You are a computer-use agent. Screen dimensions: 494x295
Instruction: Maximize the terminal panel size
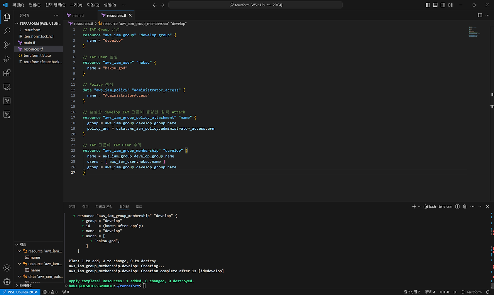(480, 207)
